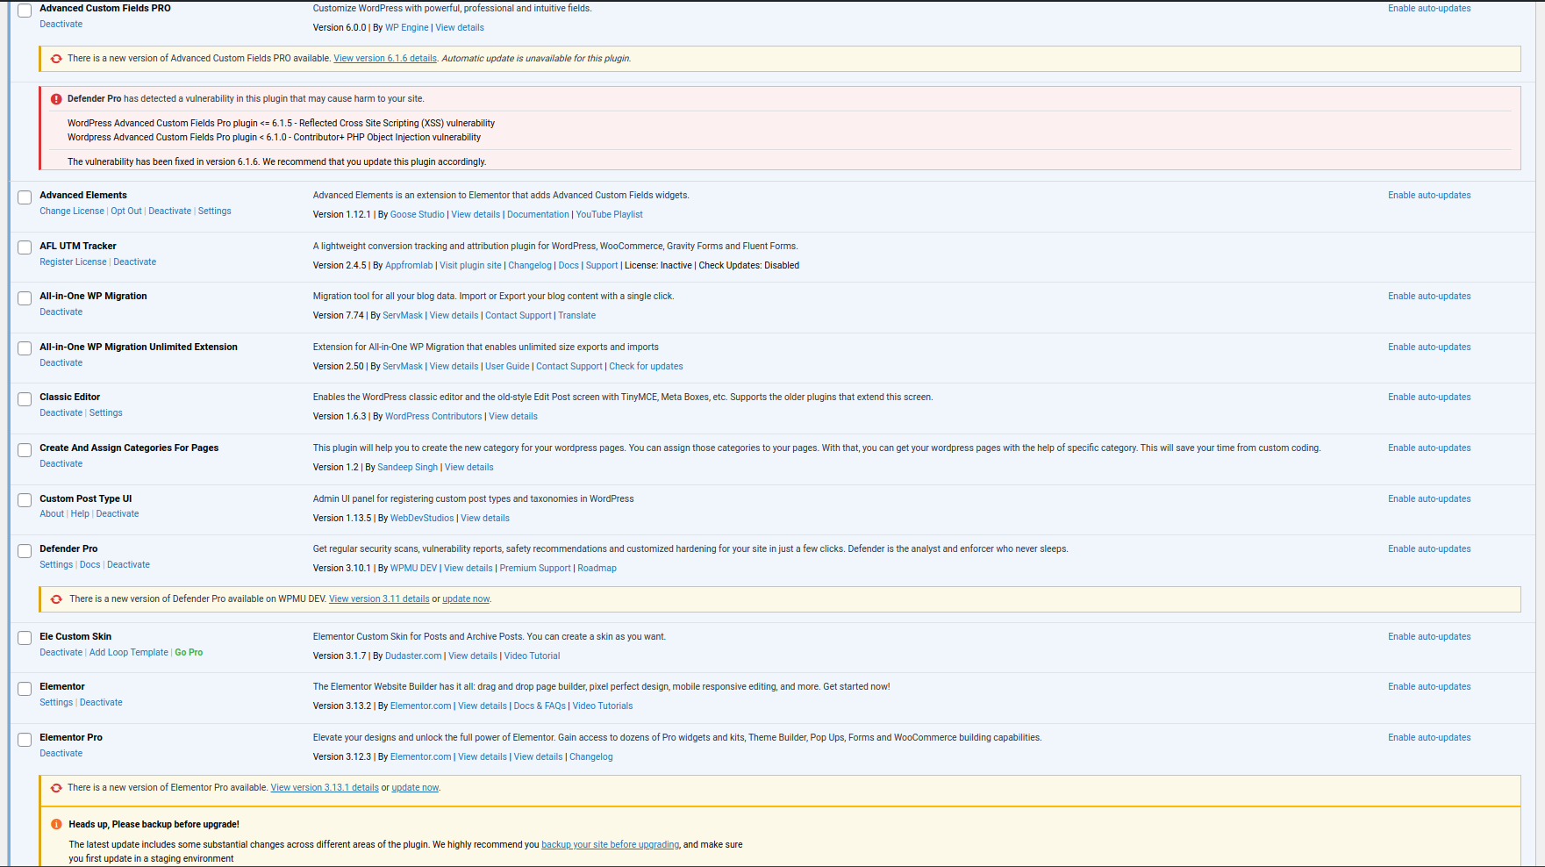Click backup your site before upgrading link

point(610,845)
